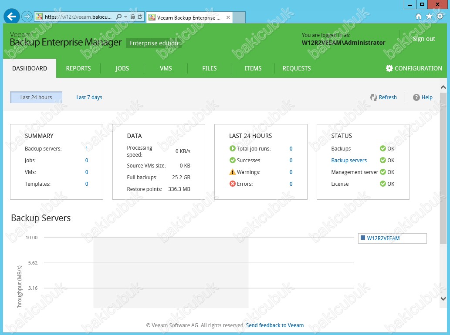Open the browser Home icon
450x335 pixels.
419,17
